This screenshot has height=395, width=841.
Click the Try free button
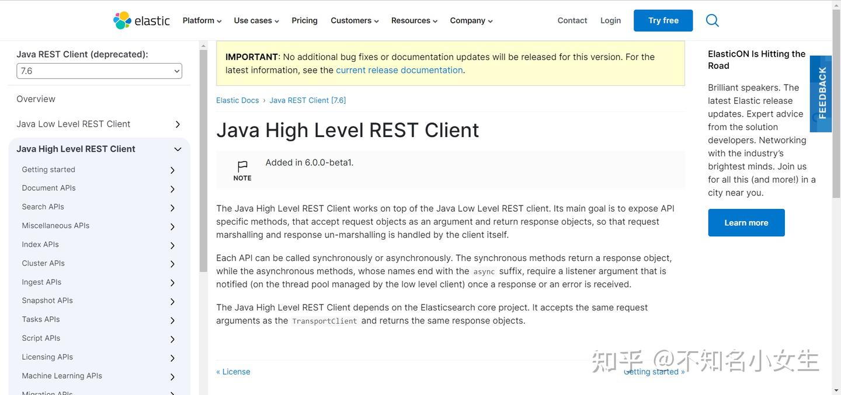point(662,20)
